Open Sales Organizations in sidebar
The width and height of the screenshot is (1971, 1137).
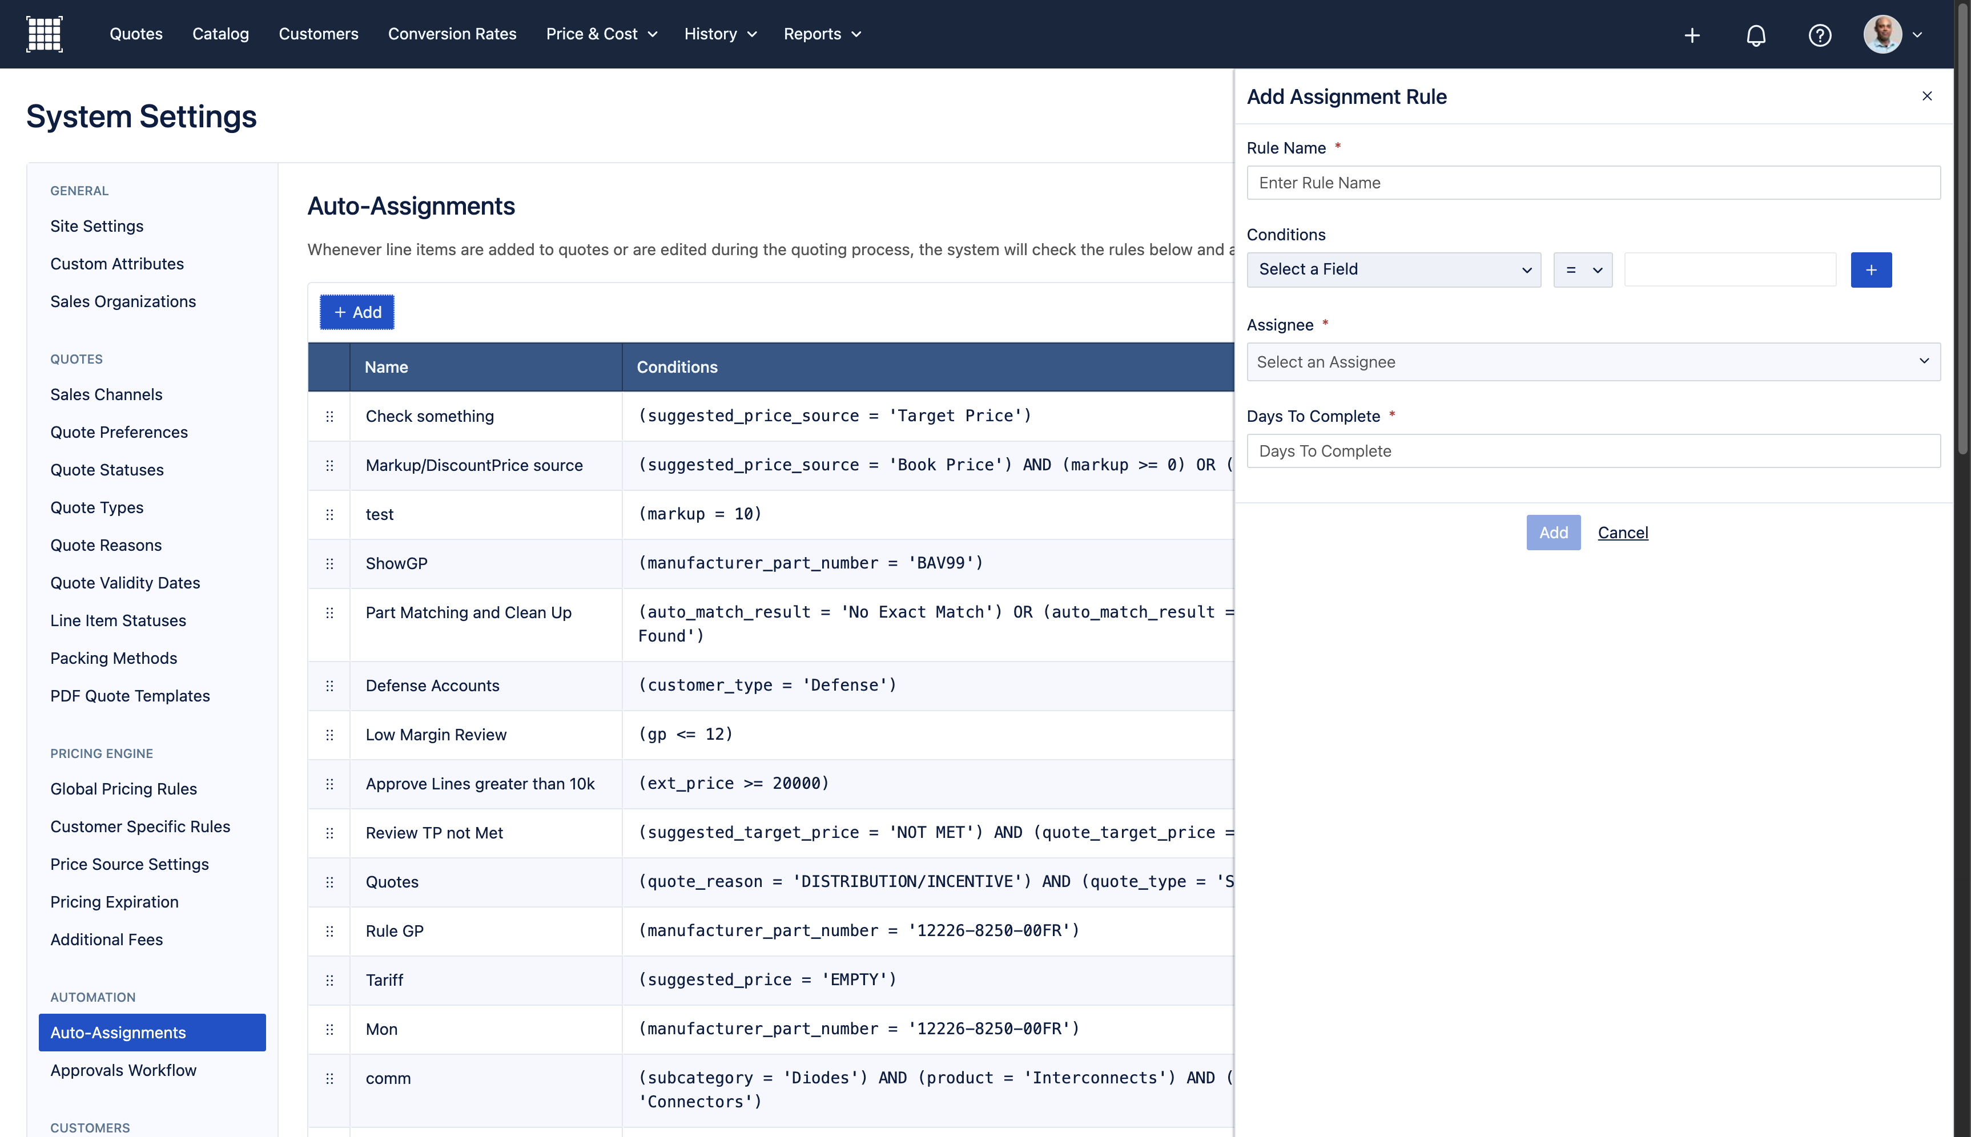tap(123, 301)
